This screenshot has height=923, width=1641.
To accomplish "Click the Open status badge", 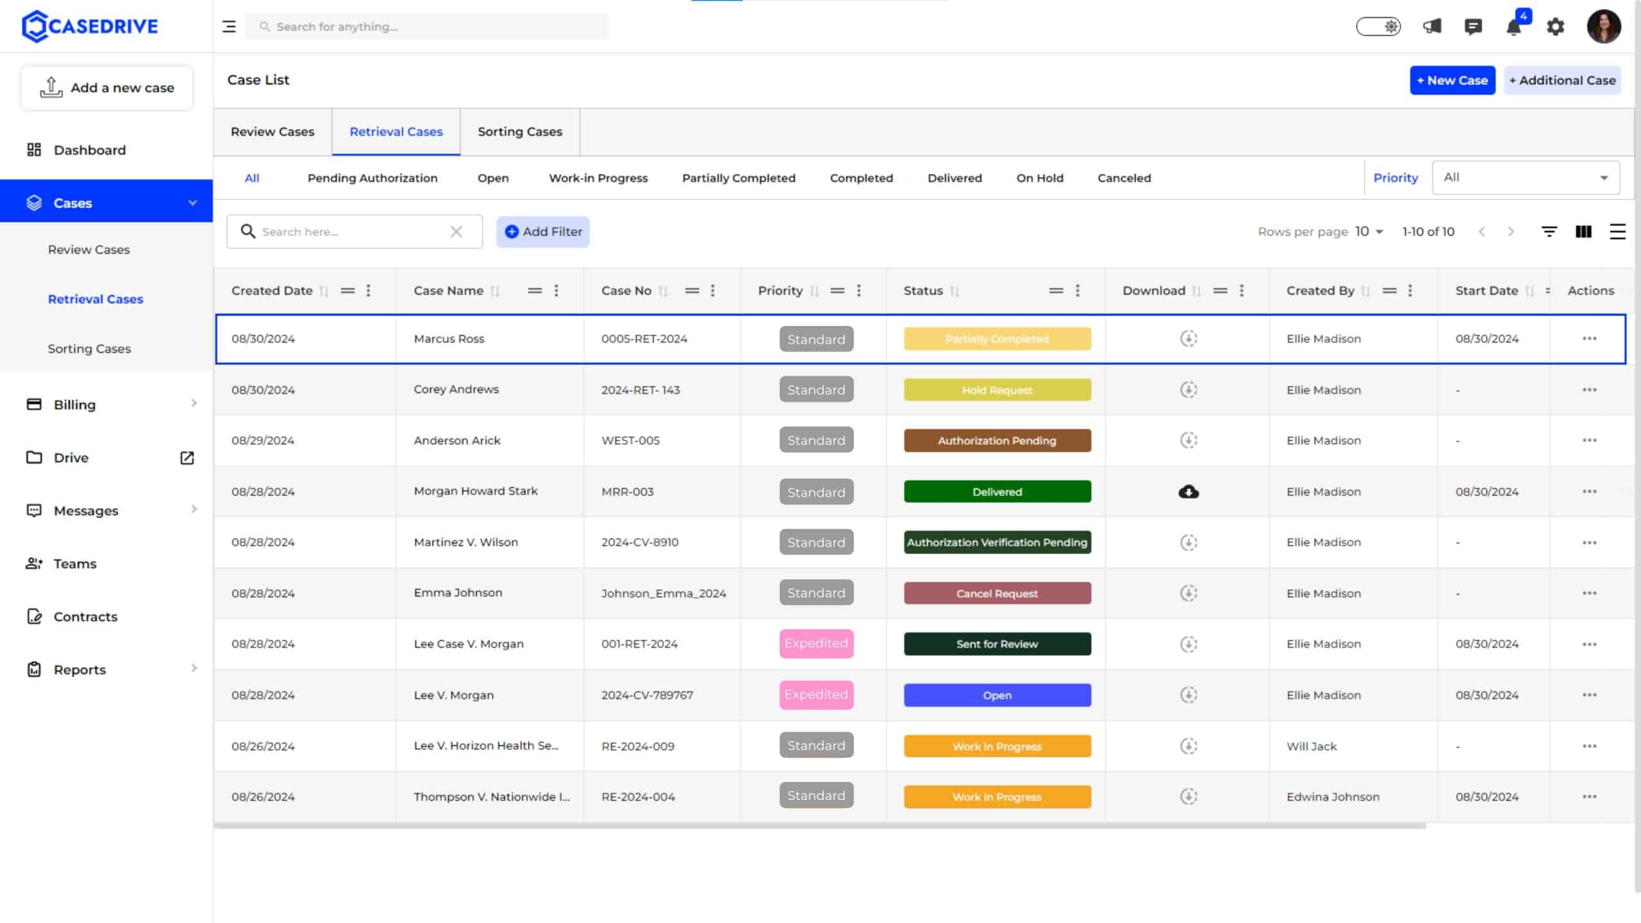I will (997, 695).
